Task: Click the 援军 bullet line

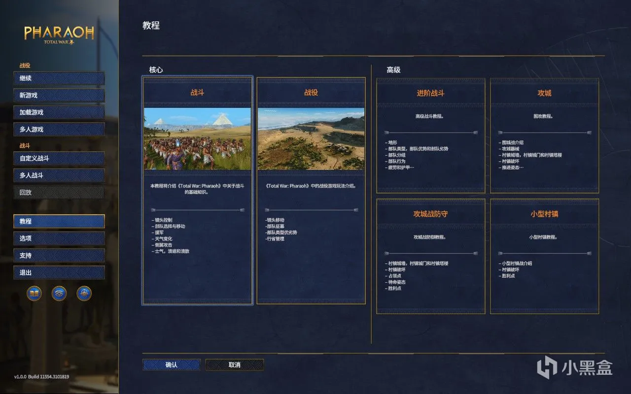Action: tap(158, 232)
